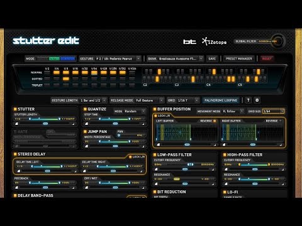
Task: Click left curve icon under High-Pass Cutoff Frequency
Action: click(x=226, y=169)
